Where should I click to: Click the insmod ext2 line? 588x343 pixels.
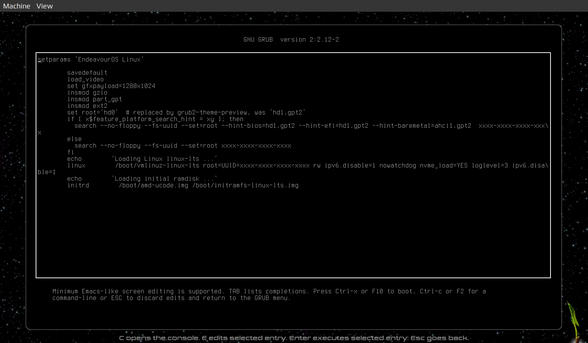tap(87, 106)
